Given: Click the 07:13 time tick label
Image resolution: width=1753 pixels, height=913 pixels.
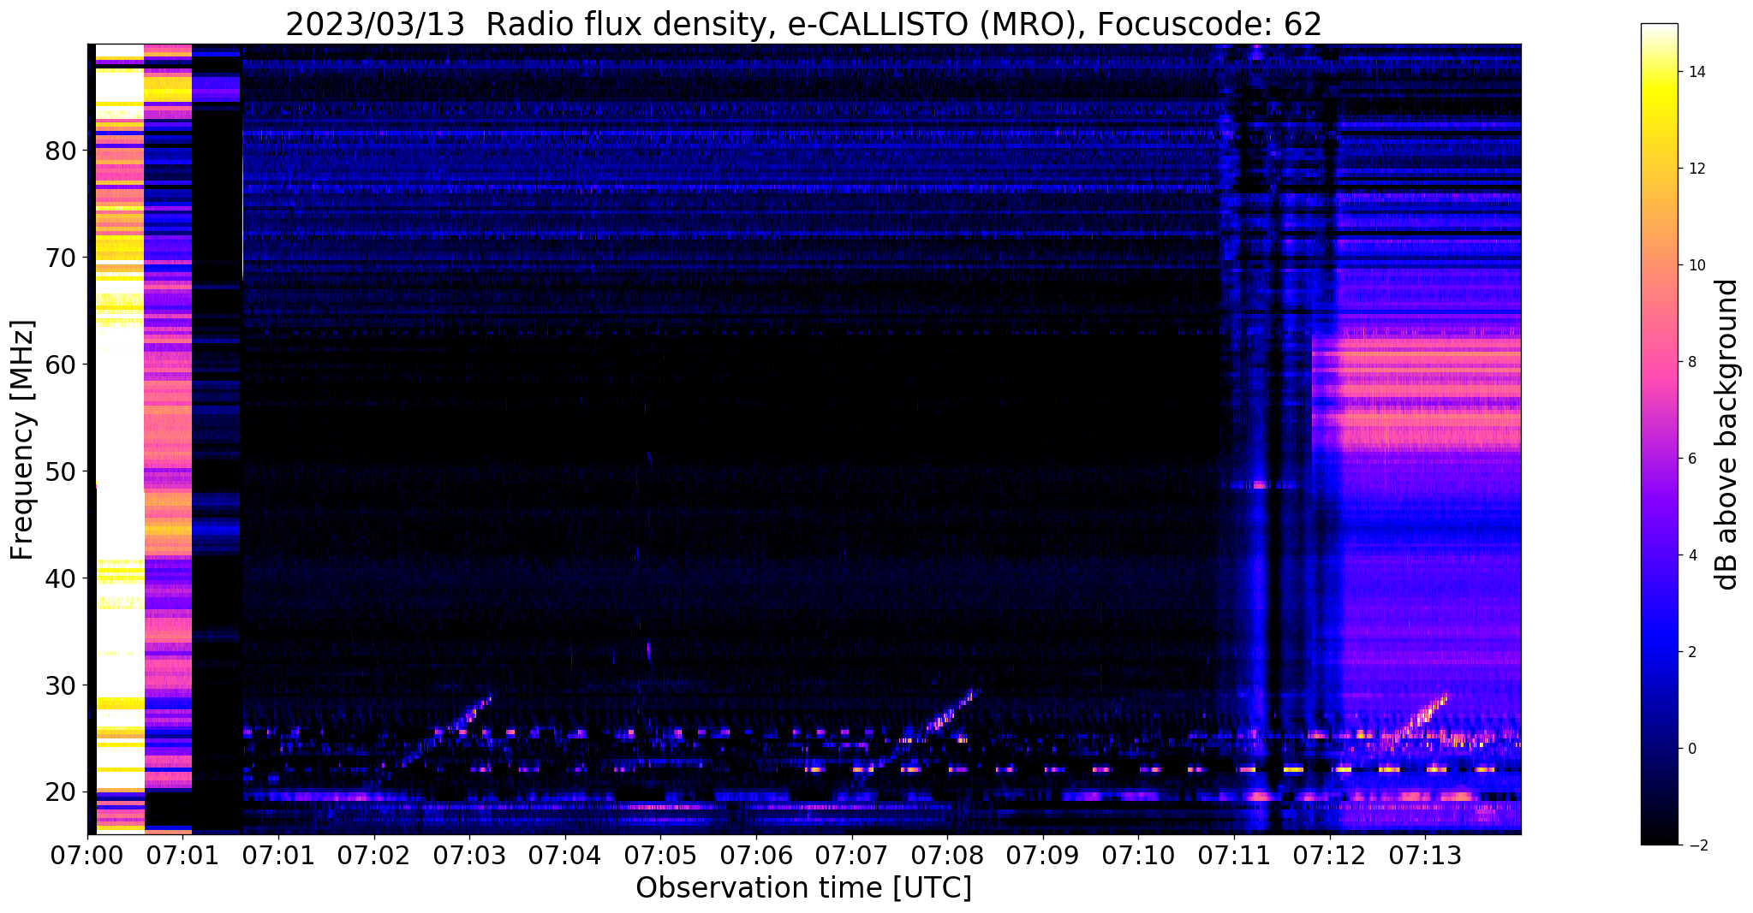Looking at the screenshot, I should (x=1425, y=855).
